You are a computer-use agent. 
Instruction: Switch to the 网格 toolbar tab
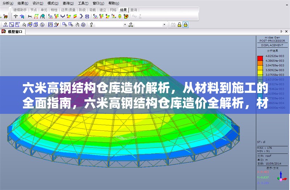tap(113, 10)
